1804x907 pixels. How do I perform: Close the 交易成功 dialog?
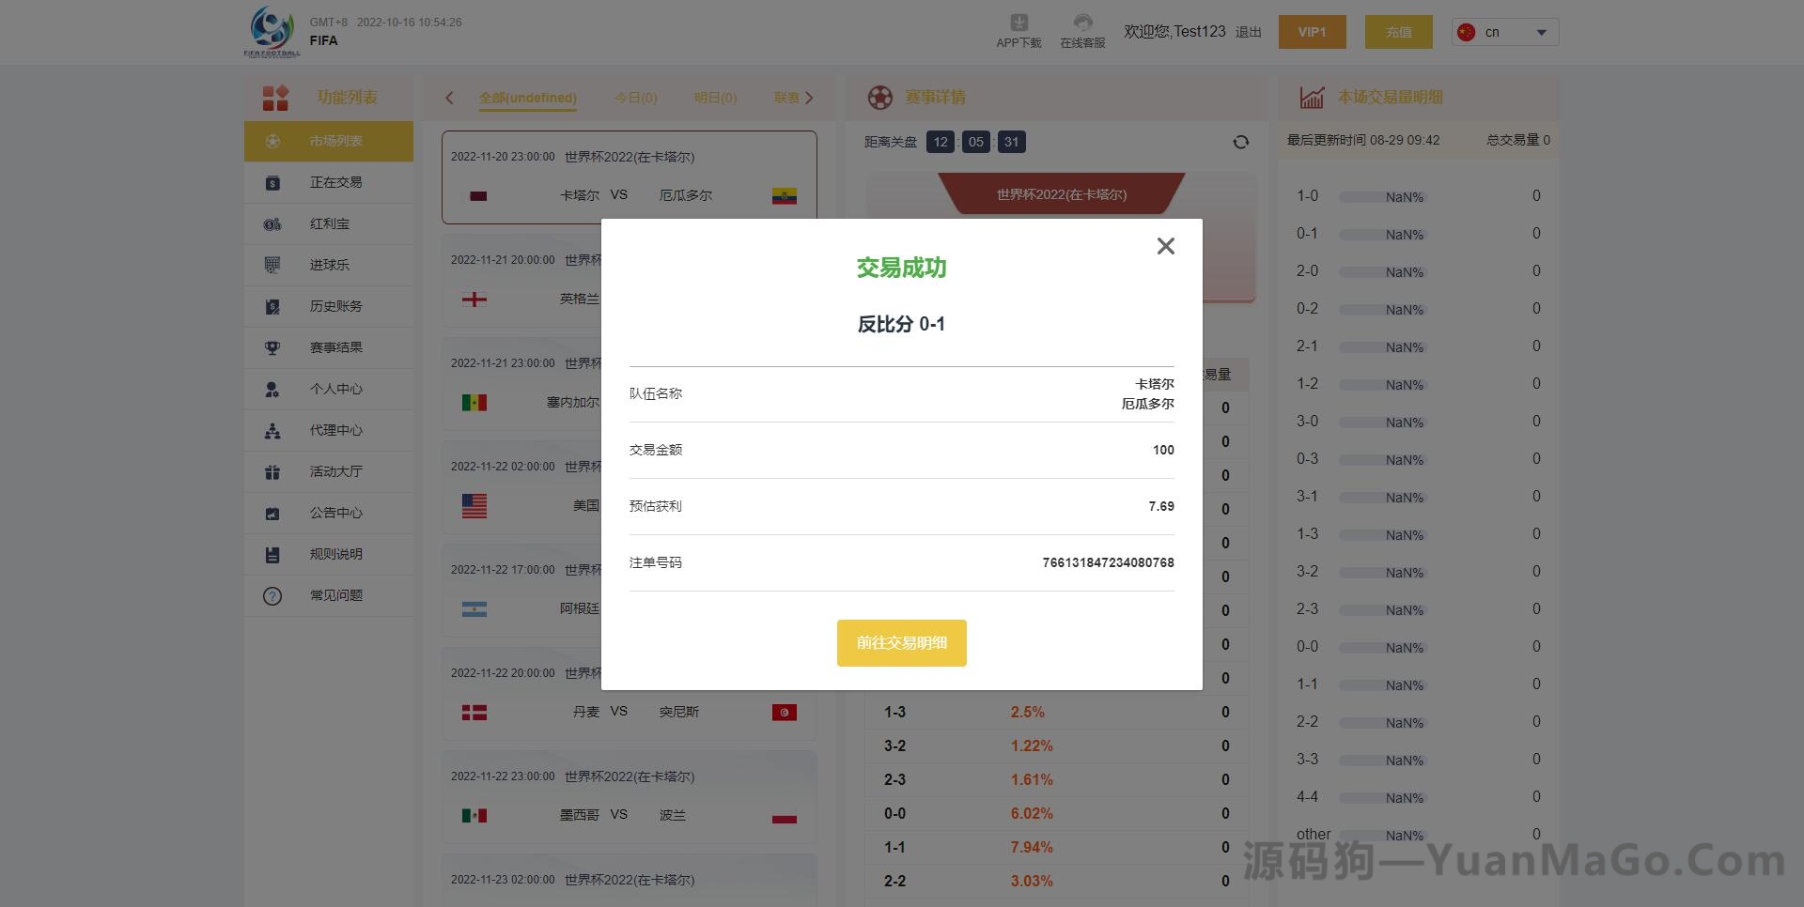coord(1165,245)
